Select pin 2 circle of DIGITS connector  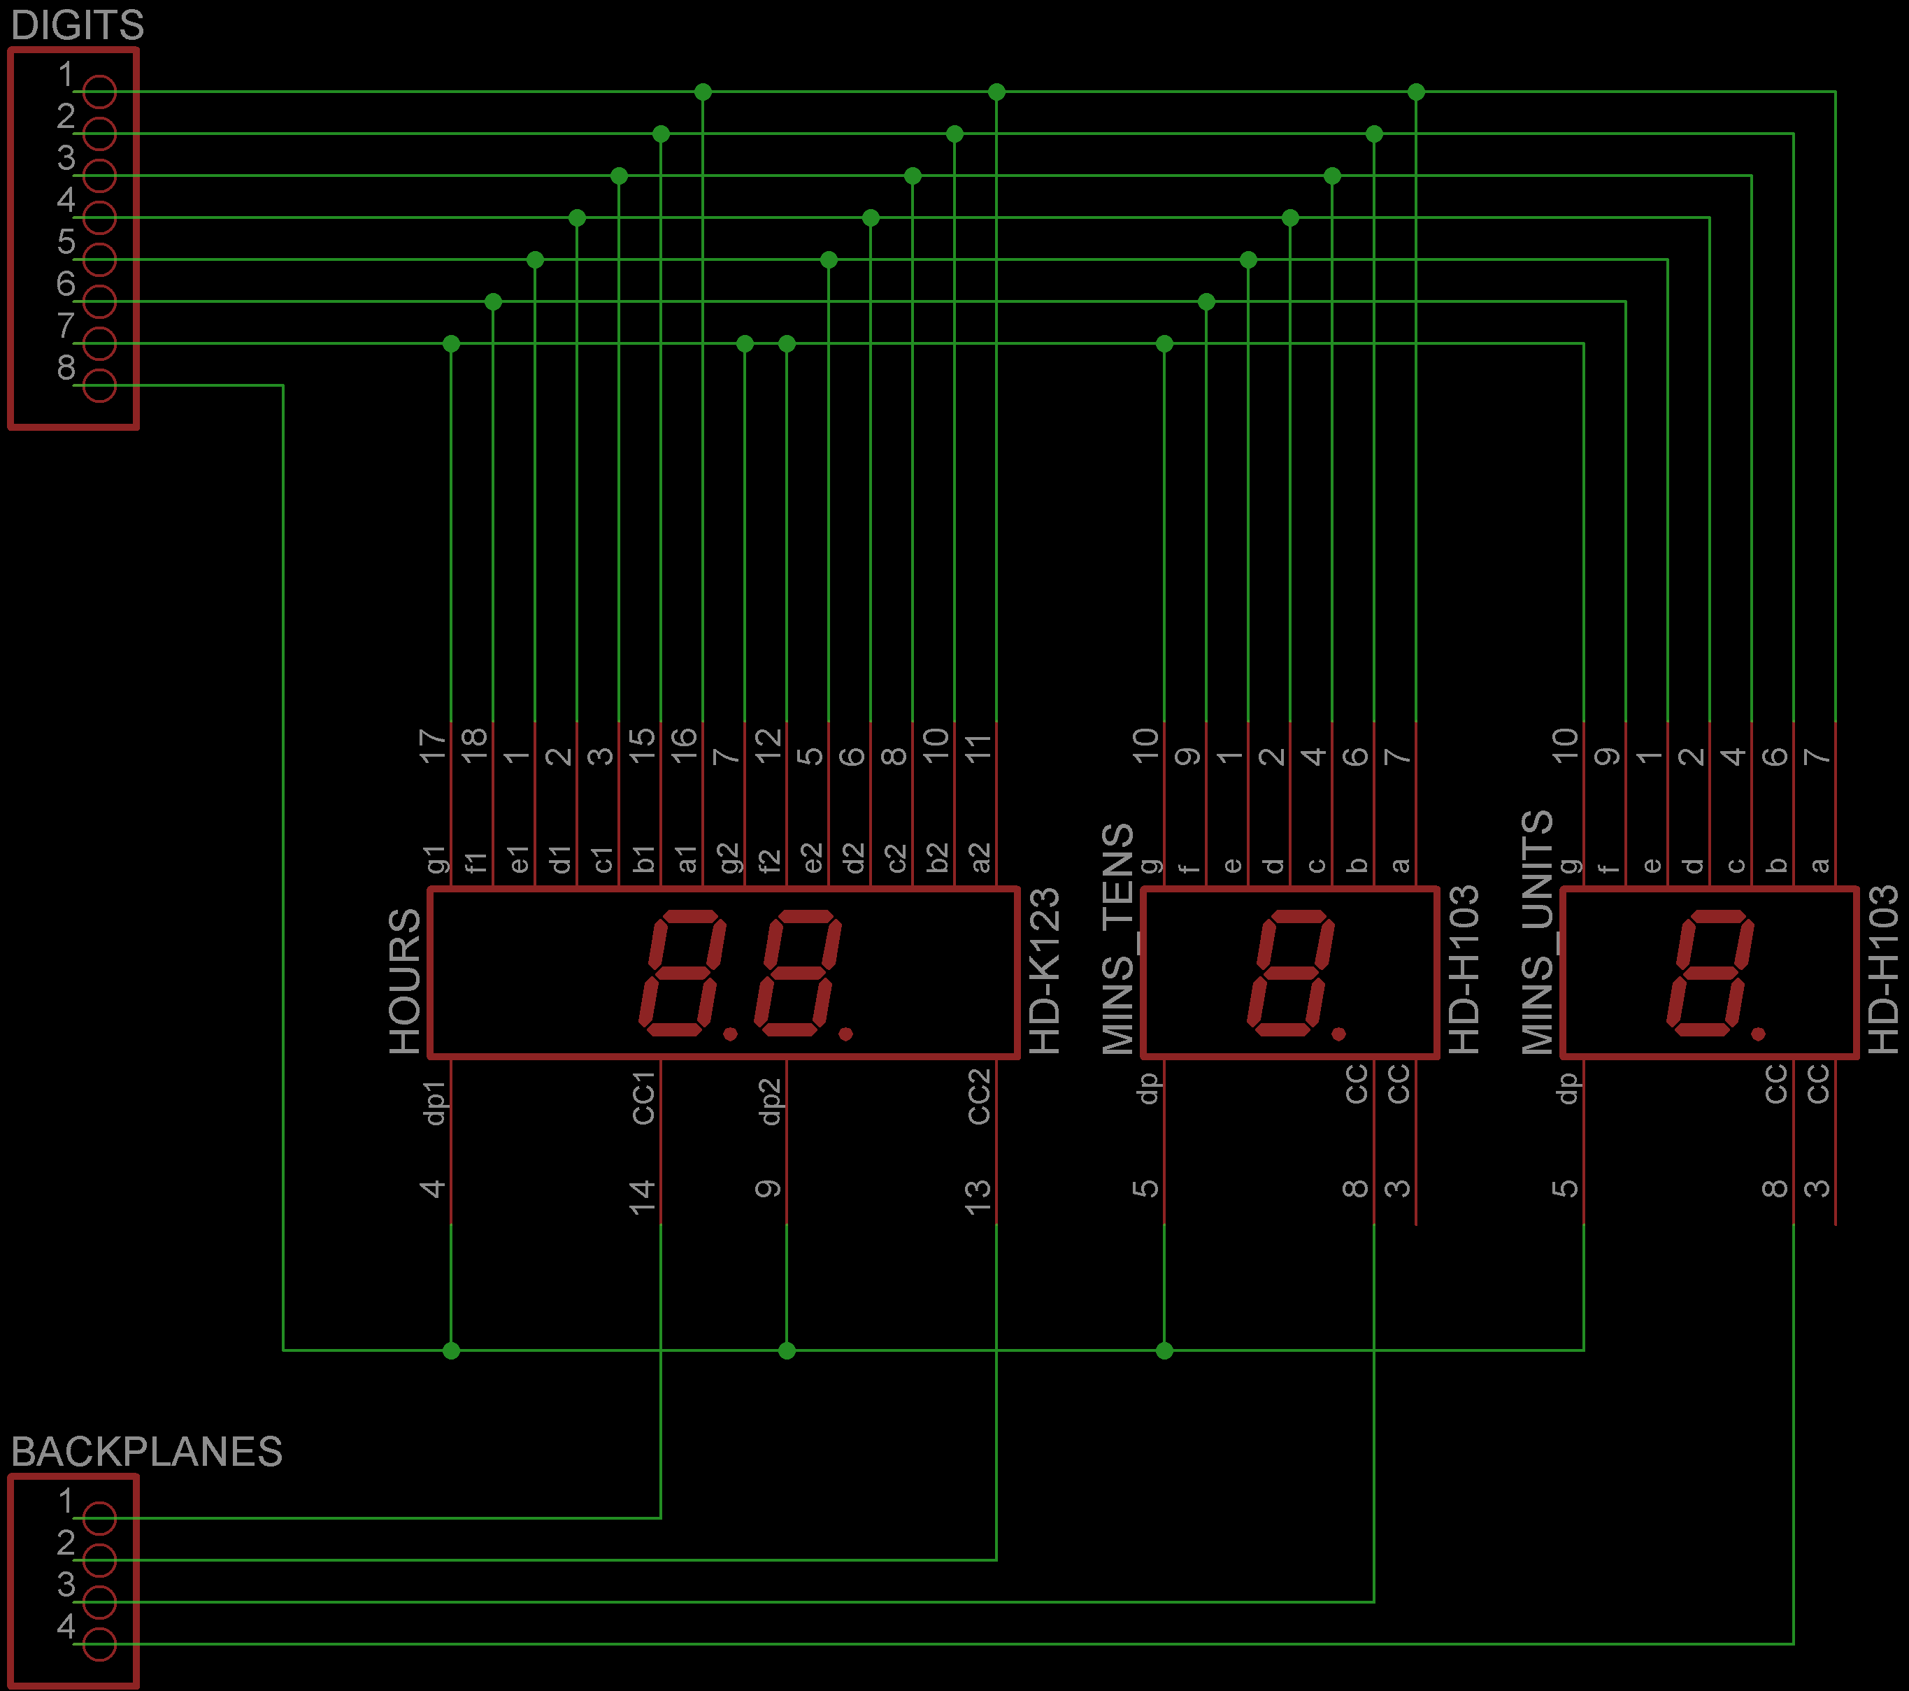tap(100, 134)
